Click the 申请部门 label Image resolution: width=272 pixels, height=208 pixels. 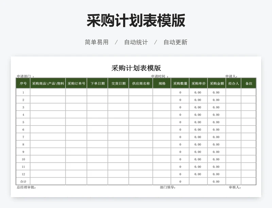25,76
